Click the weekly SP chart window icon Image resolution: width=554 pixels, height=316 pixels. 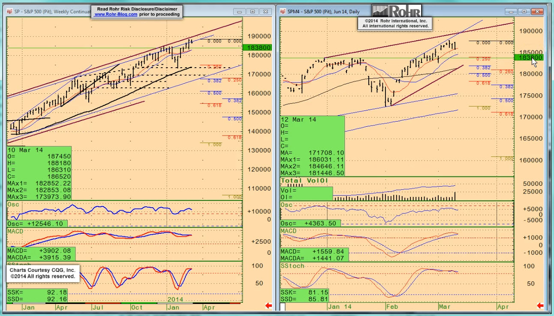[x=9, y=12]
